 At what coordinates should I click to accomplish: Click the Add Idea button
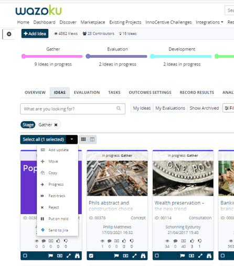tap(35, 34)
